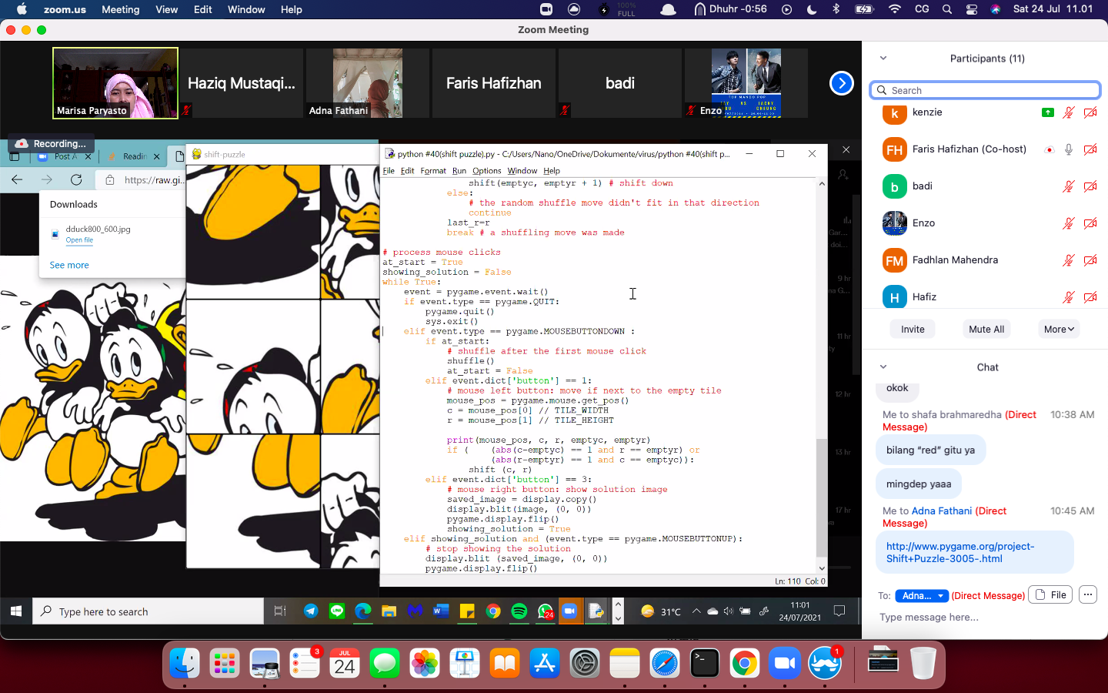Open System Preferences in the Dock

coord(585,663)
